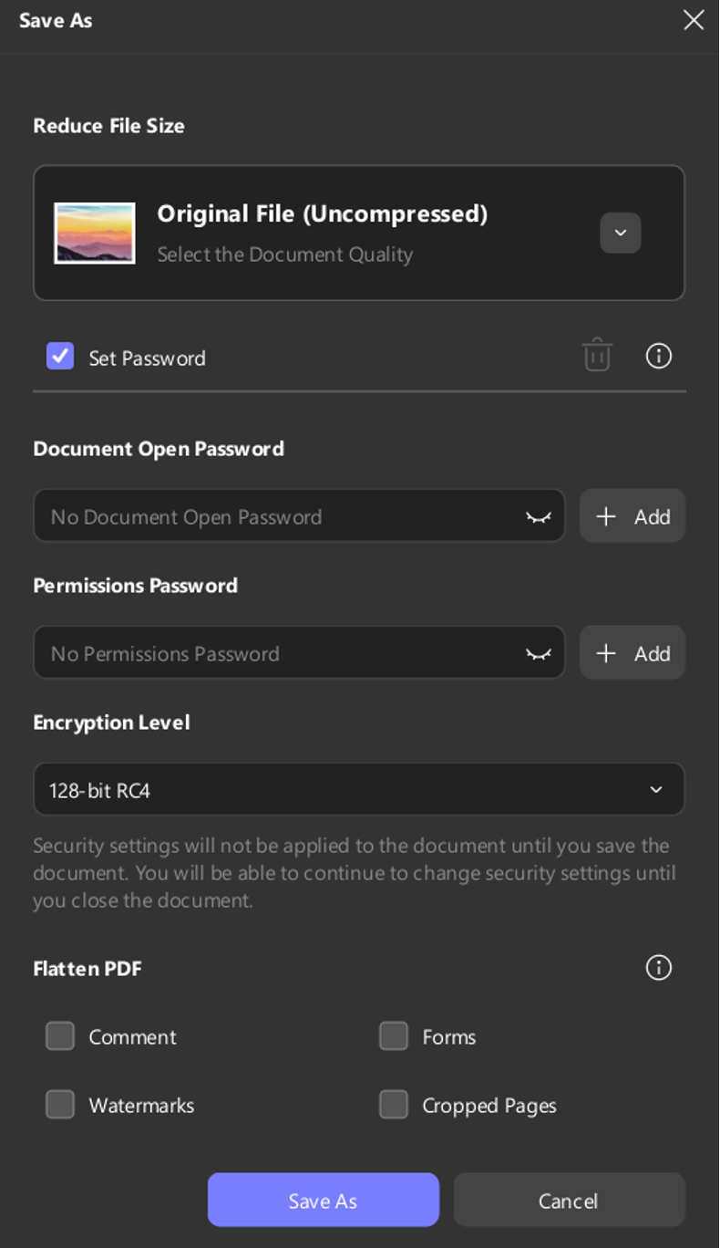Enable the Comment flatten checkbox
The width and height of the screenshot is (720, 1248).
pyautogui.click(x=60, y=1036)
